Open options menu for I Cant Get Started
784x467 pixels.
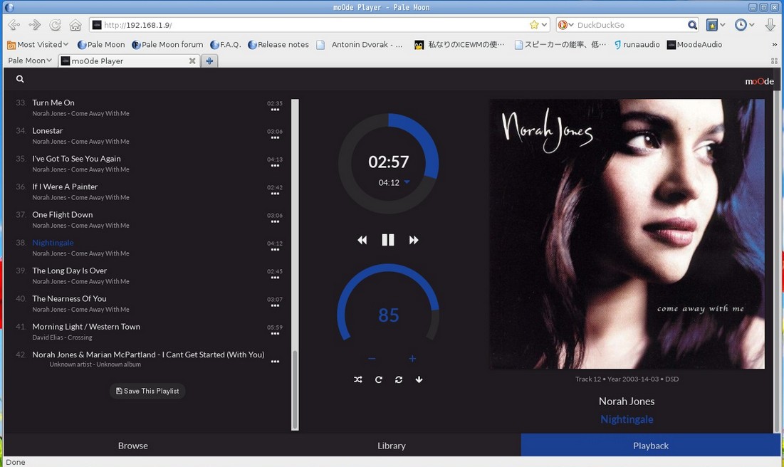(x=275, y=362)
